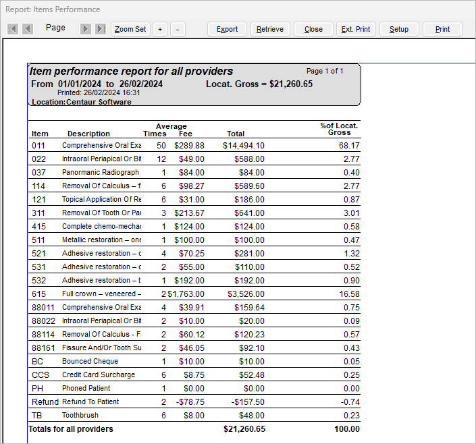Open report Setup

tap(399, 29)
